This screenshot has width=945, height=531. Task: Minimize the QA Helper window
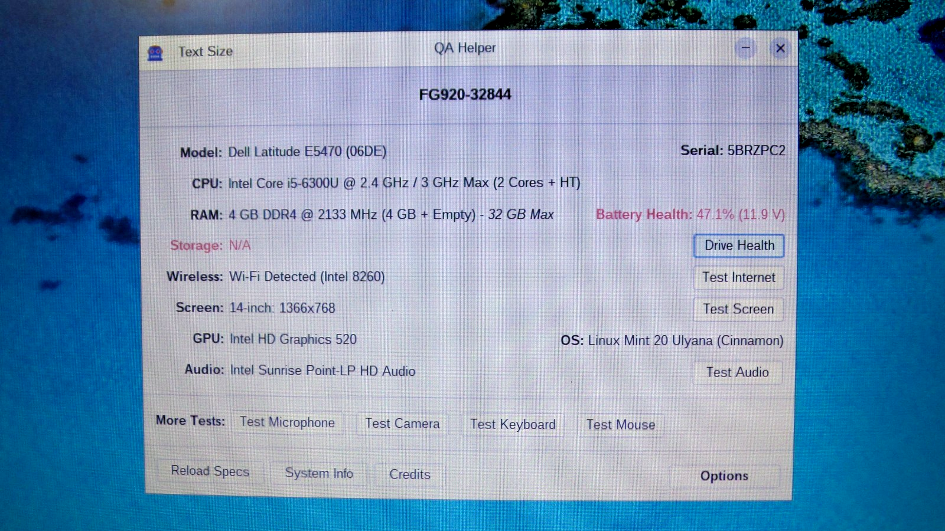[745, 48]
